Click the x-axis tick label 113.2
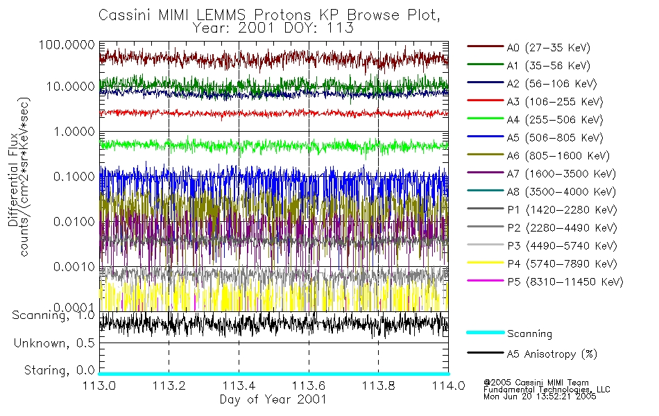 point(169,385)
